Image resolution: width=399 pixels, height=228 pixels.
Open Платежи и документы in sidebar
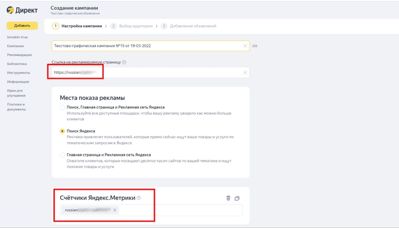(16, 107)
